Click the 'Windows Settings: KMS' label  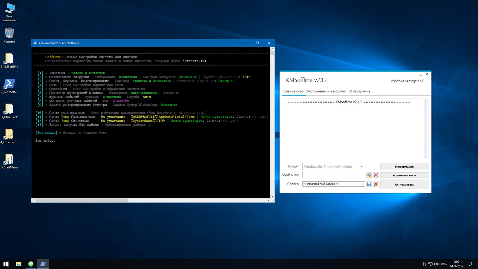click(407, 81)
